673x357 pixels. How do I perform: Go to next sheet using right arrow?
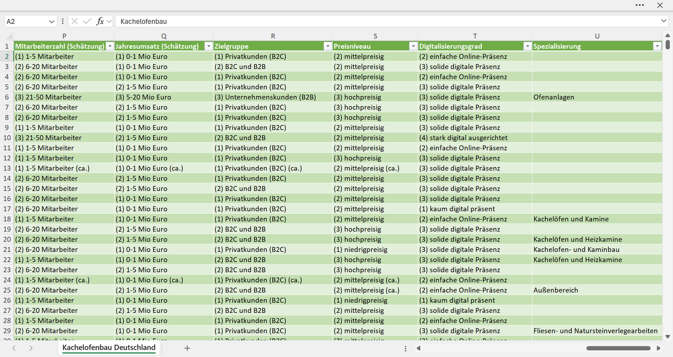tap(31, 348)
